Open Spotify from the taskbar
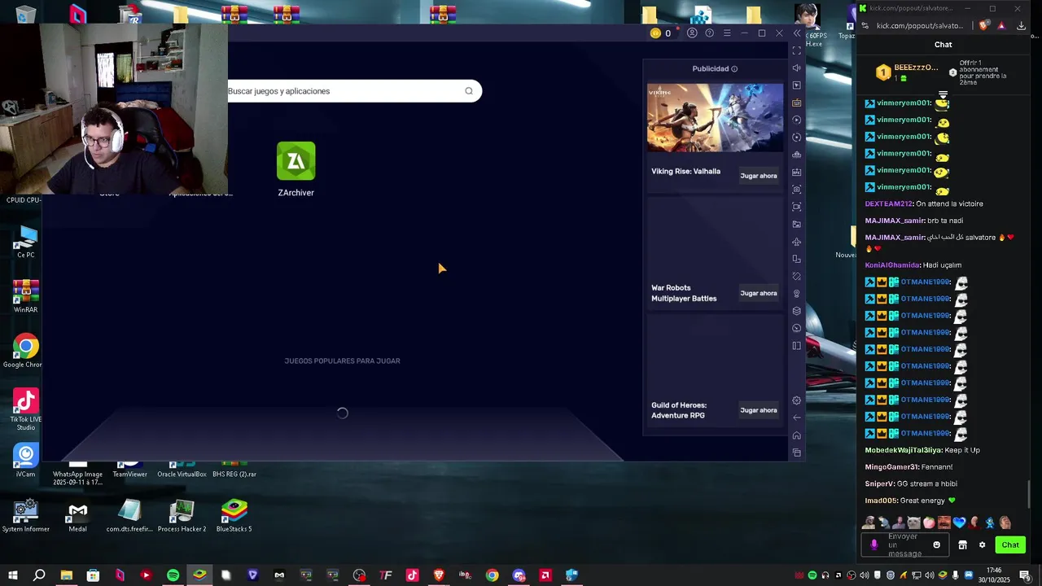The image size is (1042, 586). pyautogui.click(x=173, y=575)
